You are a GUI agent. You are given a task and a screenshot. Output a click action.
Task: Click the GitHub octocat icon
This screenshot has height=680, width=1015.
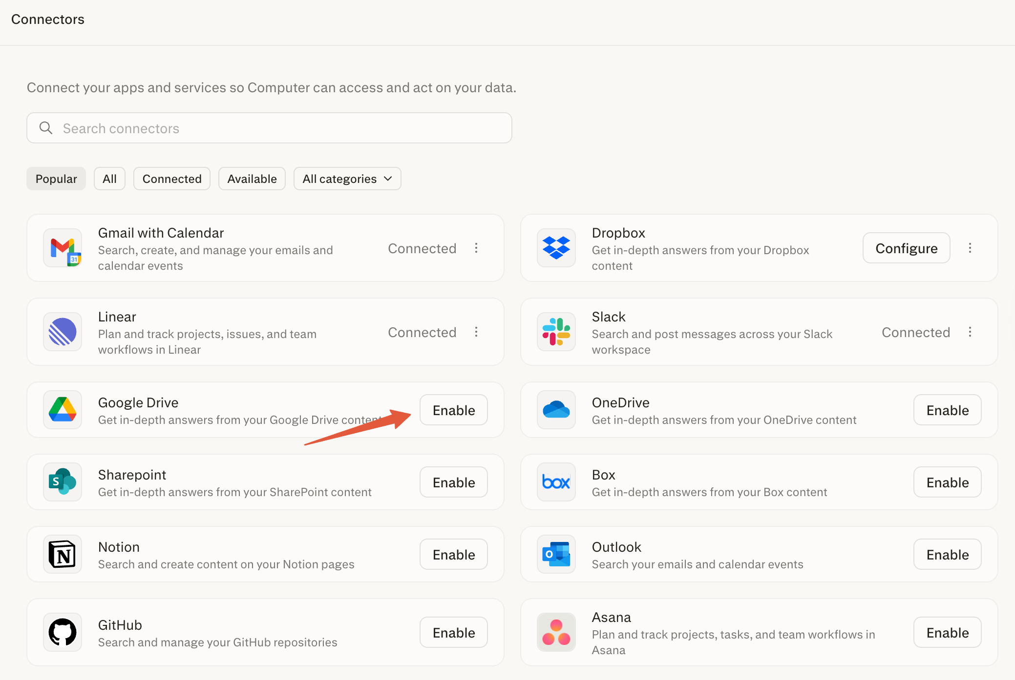tap(63, 632)
